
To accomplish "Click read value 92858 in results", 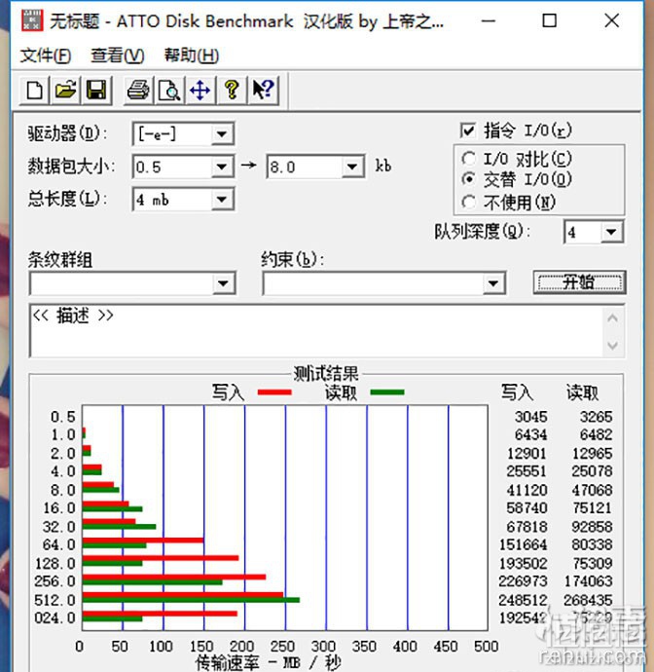I will [592, 526].
